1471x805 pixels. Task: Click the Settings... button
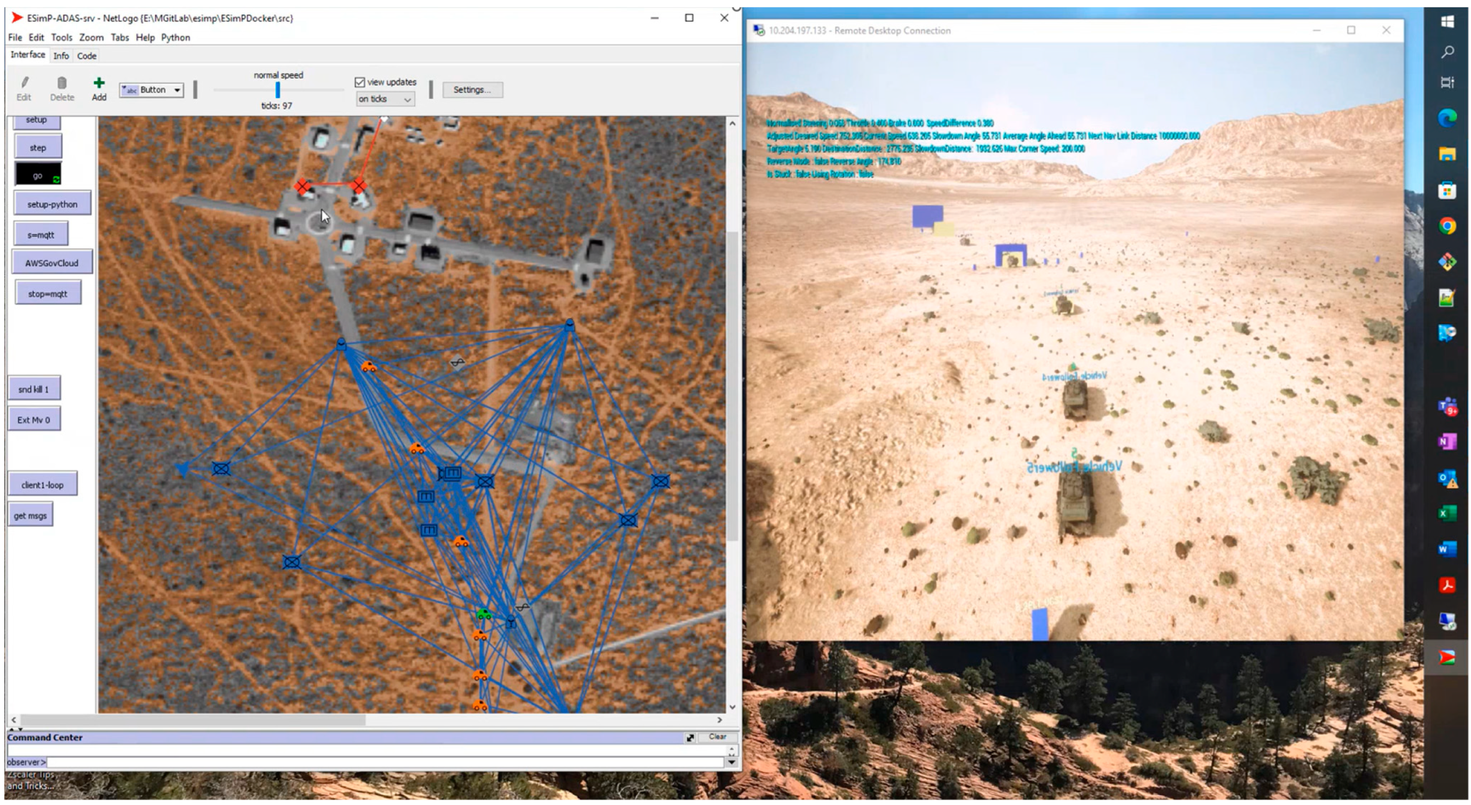point(472,89)
